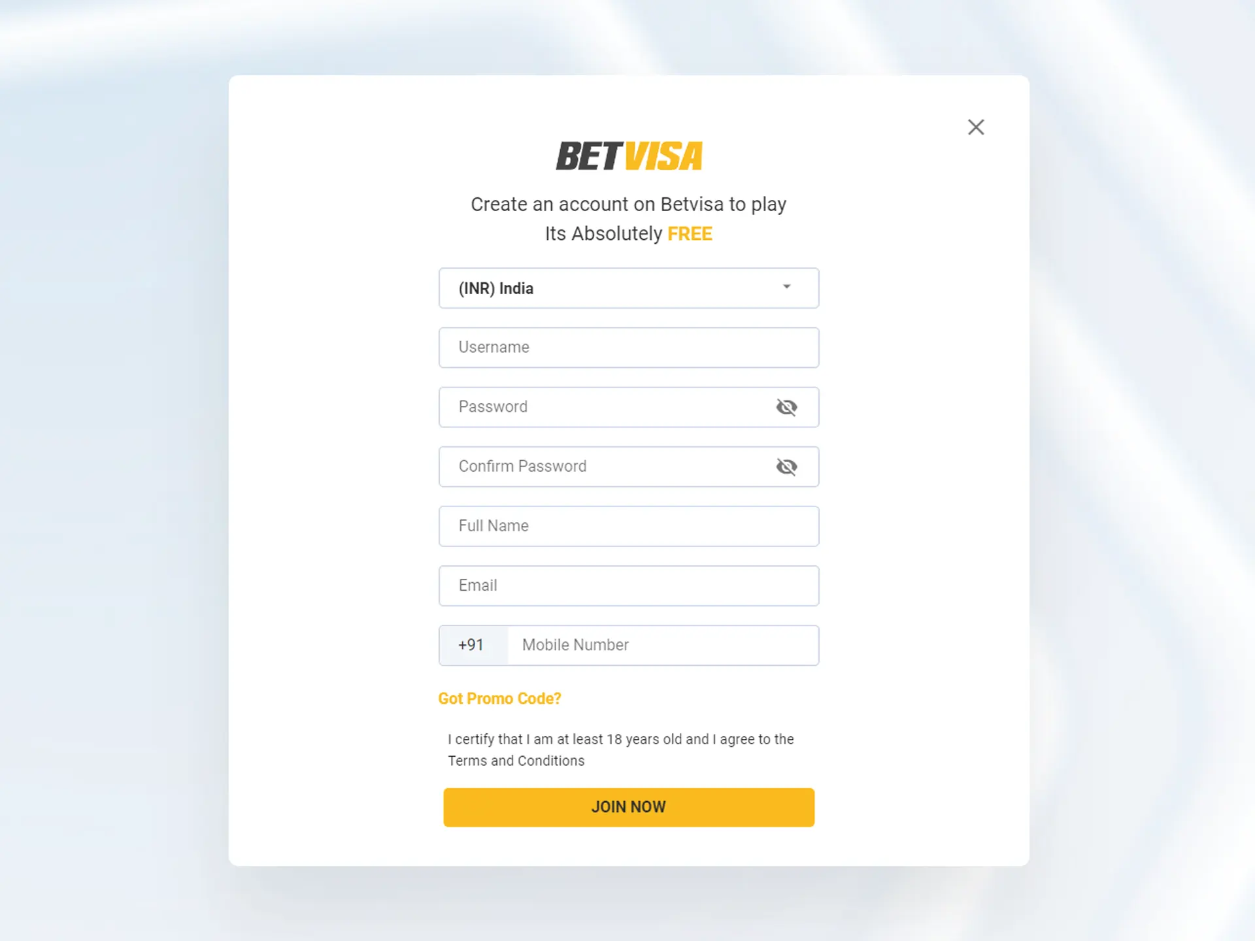Click the +91 mobile country code icon
1255x941 pixels.
click(x=471, y=644)
